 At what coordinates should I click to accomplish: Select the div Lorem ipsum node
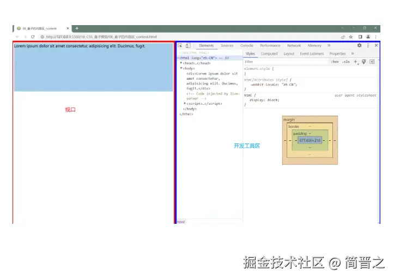point(212,81)
